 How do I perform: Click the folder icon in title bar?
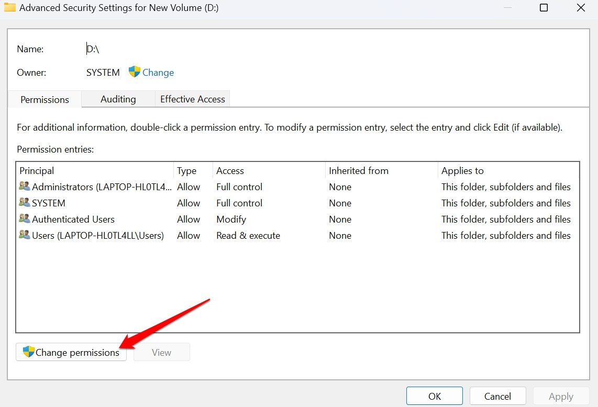click(x=9, y=8)
